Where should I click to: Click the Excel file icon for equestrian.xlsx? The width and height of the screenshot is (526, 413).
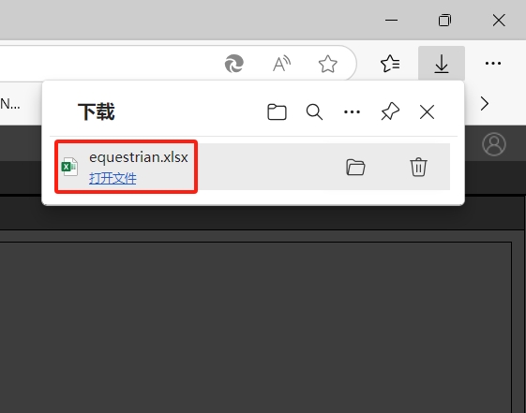[69, 167]
